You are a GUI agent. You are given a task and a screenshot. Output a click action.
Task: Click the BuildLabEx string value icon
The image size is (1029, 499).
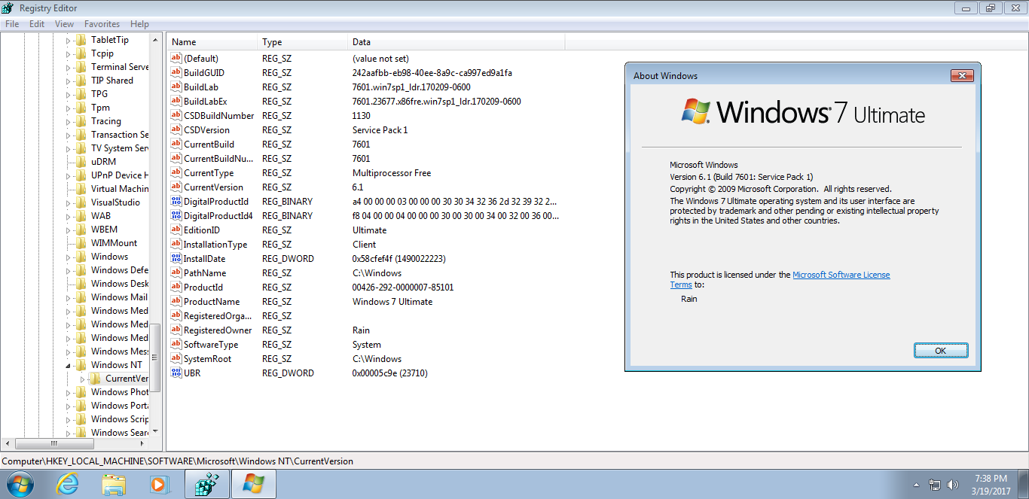pyautogui.click(x=177, y=102)
